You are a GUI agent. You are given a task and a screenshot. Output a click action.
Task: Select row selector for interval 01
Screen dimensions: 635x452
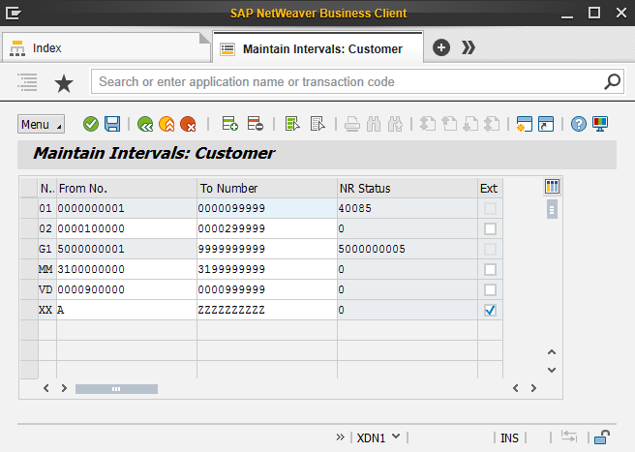[29, 208]
